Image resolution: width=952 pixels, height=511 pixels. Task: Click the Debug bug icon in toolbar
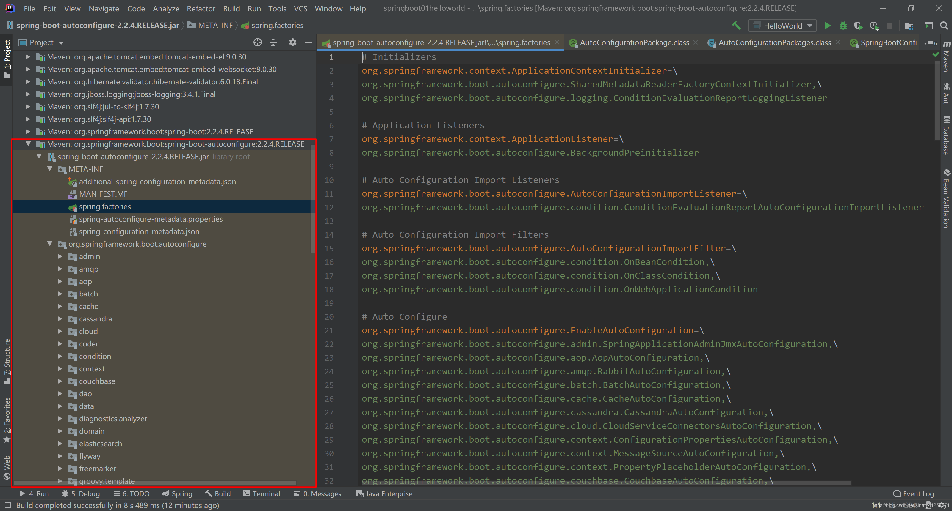[x=843, y=26]
